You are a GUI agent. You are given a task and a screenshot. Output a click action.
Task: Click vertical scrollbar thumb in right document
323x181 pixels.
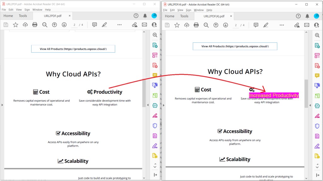pyautogui.click(x=306, y=93)
